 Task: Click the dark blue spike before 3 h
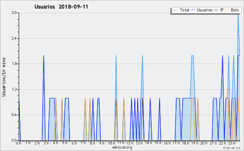point(44,98)
